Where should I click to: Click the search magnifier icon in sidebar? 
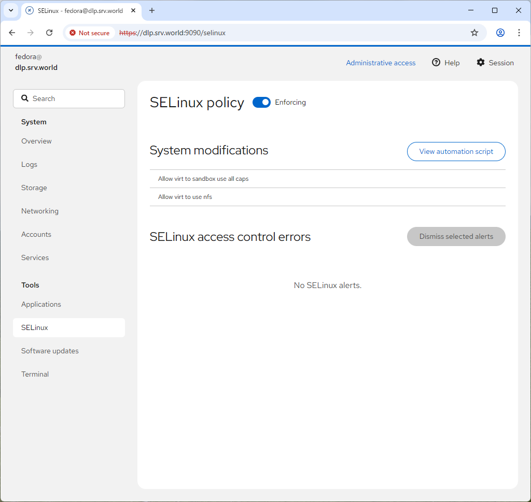[24, 98]
